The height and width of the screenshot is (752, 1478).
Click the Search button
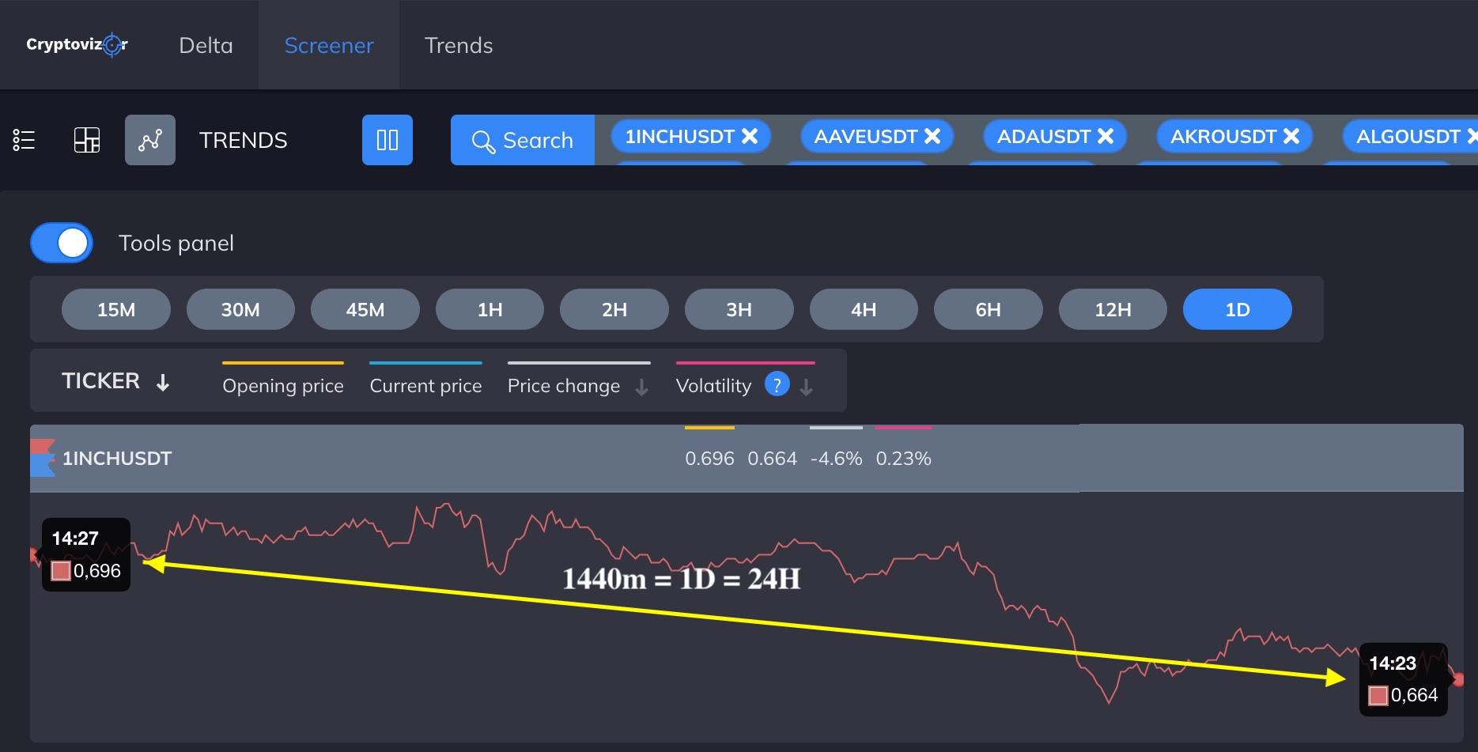coord(523,140)
